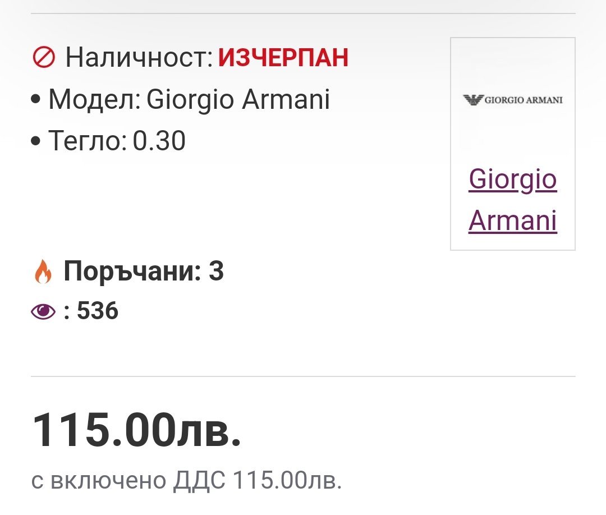Click the Наличност label
This screenshot has width=606, height=515.
tap(139, 57)
